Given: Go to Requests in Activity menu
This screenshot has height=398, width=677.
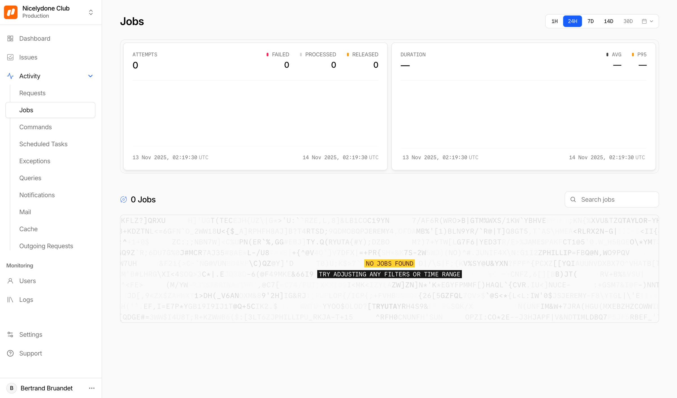Looking at the screenshot, I should tap(32, 93).
